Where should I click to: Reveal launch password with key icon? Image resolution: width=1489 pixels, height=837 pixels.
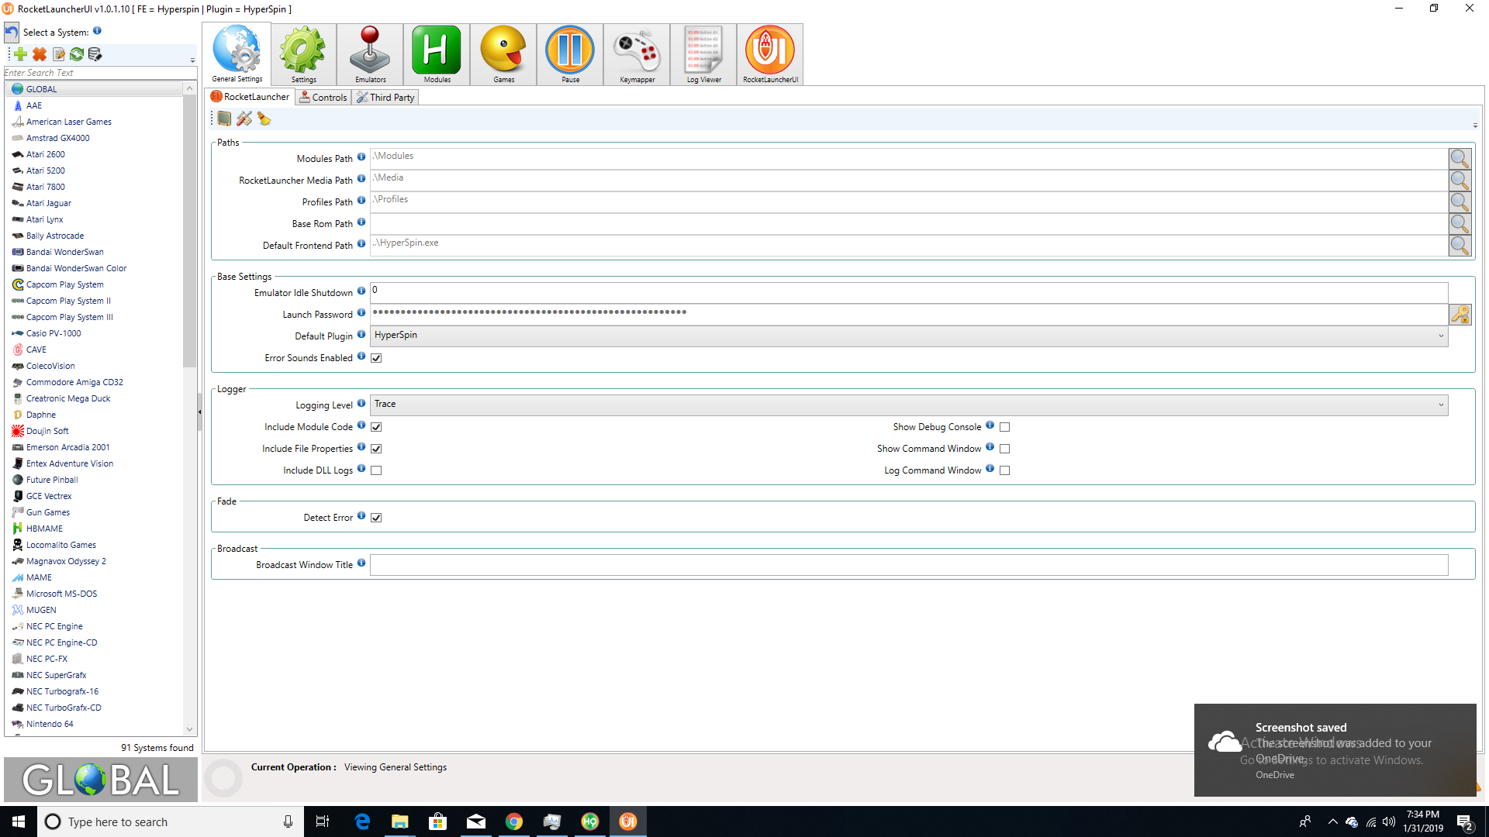(x=1460, y=315)
